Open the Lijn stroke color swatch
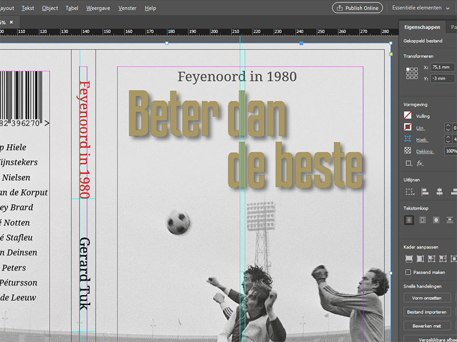The height and width of the screenshot is (342, 457). click(x=408, y=127)
